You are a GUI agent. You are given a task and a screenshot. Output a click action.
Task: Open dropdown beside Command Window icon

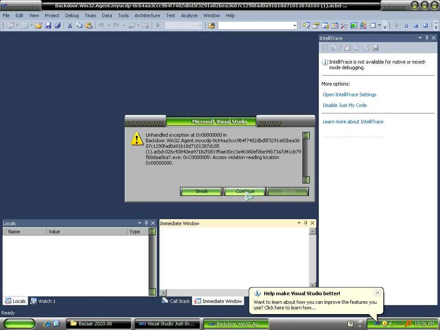click(379, 25)
